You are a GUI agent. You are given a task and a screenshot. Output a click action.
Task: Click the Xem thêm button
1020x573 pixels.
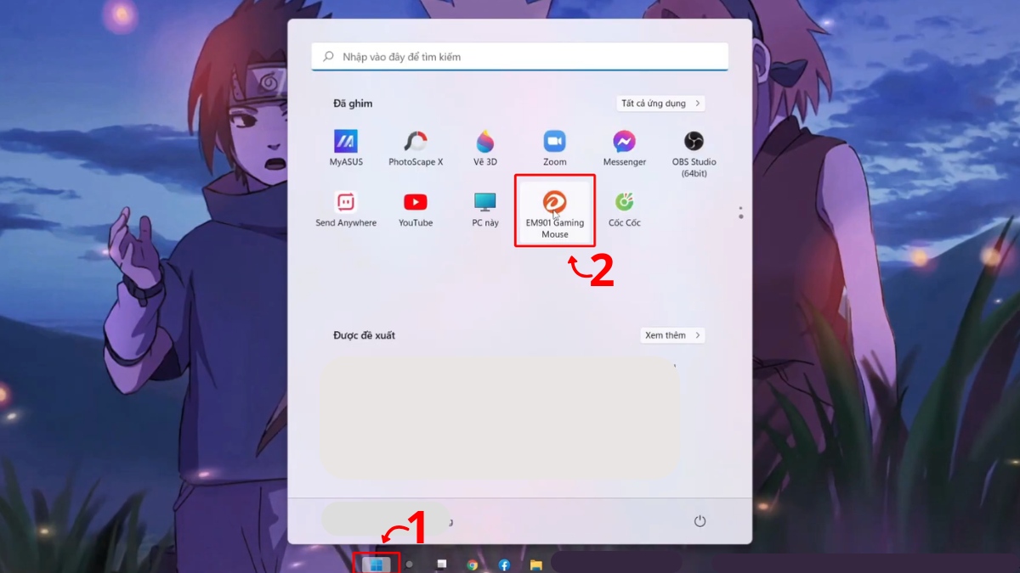click(672, 335)
